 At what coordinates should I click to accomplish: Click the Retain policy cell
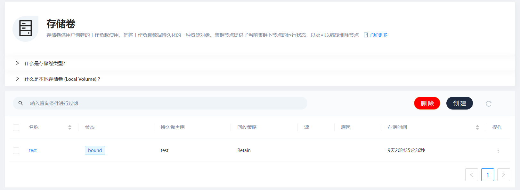click(x=244, y=150)
